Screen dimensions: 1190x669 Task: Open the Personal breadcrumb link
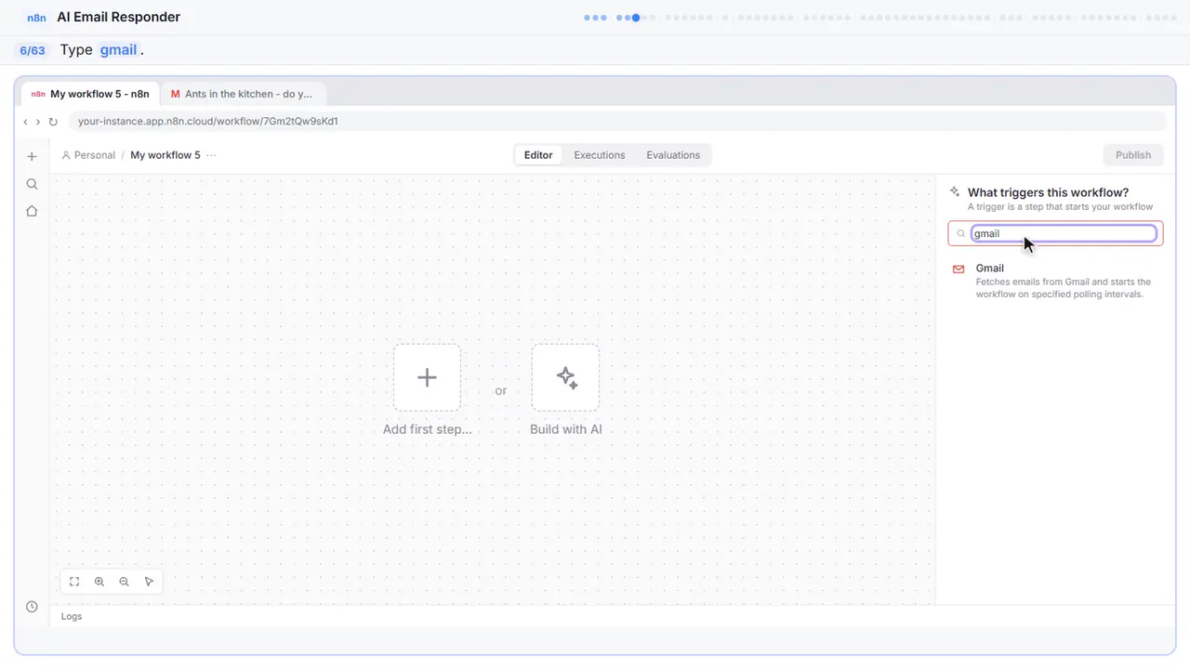tap(88, 155)
